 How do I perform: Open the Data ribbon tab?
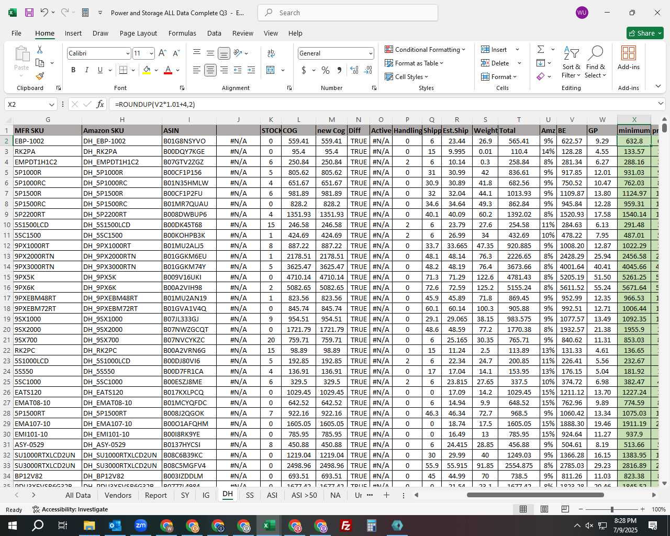click(214, 33)
